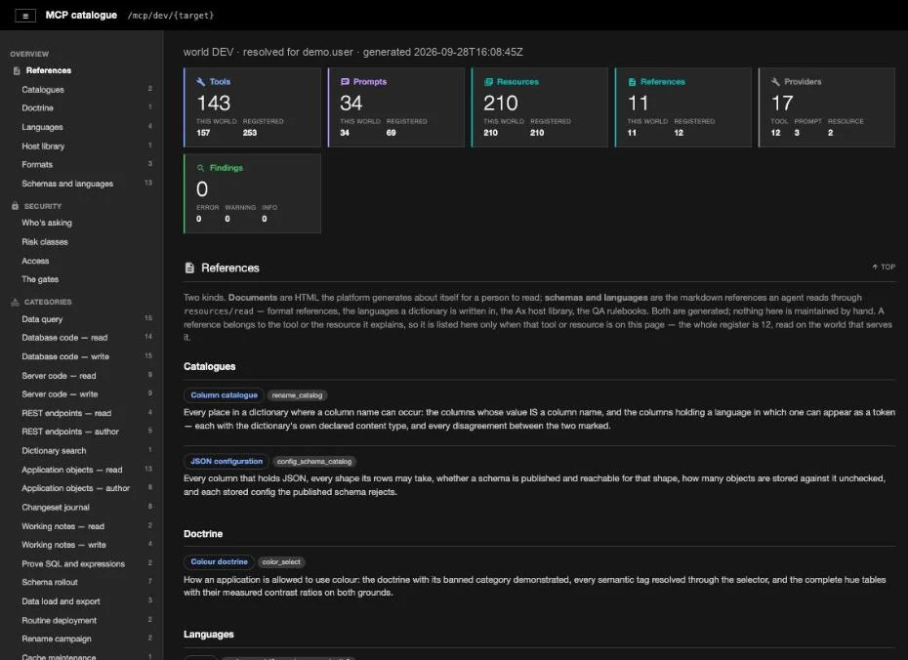The image size is (908, 660).
Task: Click the Resources card icon
Action: point(489,82)
